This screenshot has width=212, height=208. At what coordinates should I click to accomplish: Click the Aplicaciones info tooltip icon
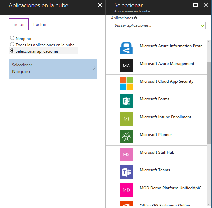point(135,18)
